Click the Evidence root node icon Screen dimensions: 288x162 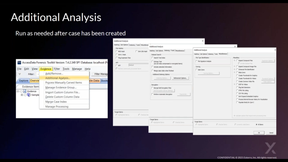point(25,91)
